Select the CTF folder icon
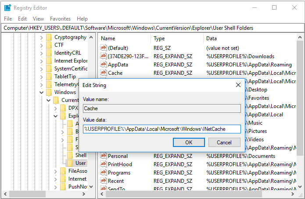305x199 pixels. (49, 45)
